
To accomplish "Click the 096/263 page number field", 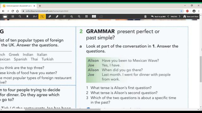I will 174,17.
